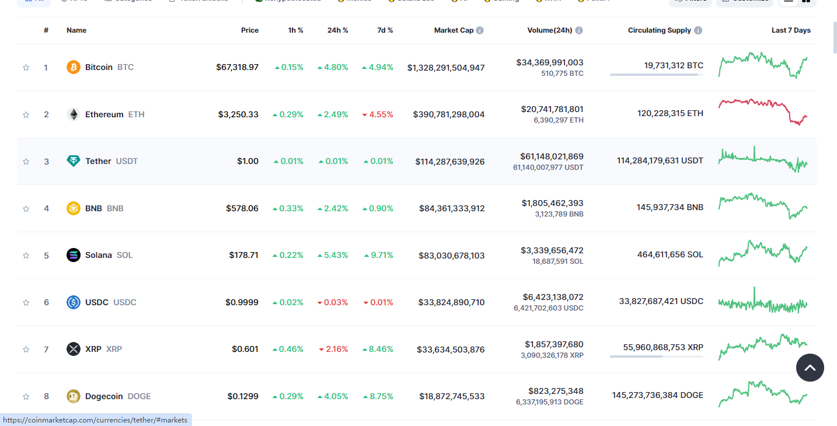Click XRP's 24h change 2.16%
837x426 pixels.
coord(333,349)
